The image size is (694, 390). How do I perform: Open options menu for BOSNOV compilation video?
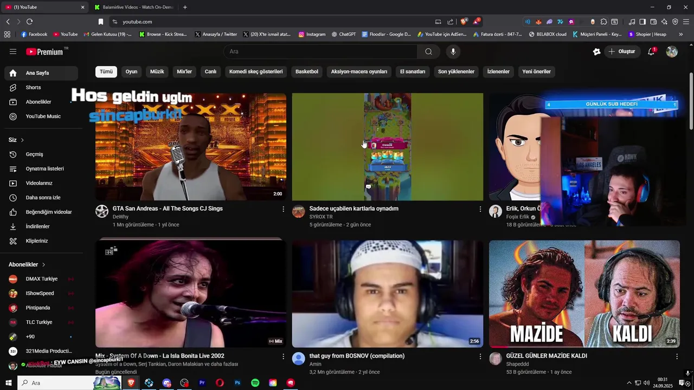(480, 356)
